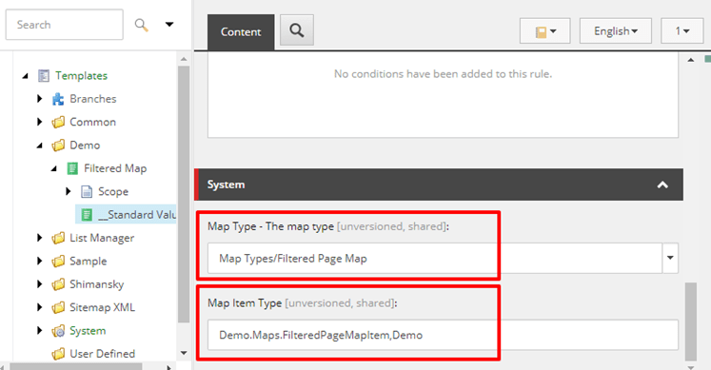Image resolution: width=711 pixels, height=370 pixels.
Task: Select User Defined in the tree
Action: [103, 354]
